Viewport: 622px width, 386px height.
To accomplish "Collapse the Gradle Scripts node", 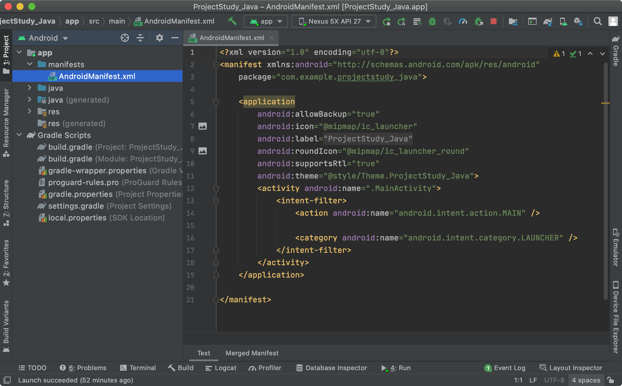I will 19,135.
